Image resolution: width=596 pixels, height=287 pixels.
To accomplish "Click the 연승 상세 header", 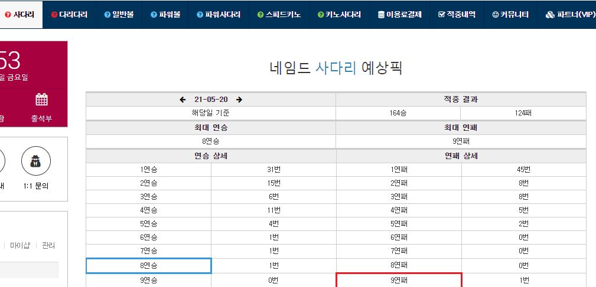I will pyautogui.click(x=211, y=156).
